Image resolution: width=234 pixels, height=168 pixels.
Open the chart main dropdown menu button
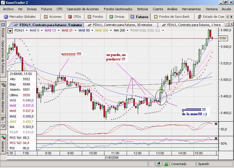[10, 31]
